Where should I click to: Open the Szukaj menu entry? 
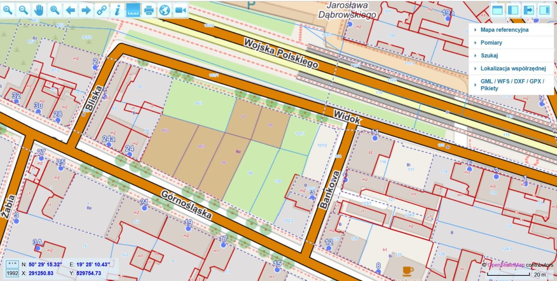490,55
